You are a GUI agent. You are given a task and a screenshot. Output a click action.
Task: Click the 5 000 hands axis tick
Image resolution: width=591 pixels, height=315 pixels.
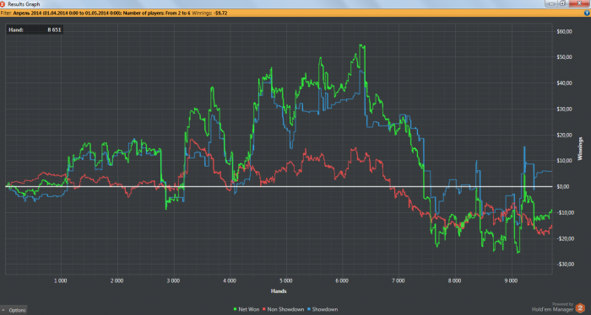tap(286, 280)
